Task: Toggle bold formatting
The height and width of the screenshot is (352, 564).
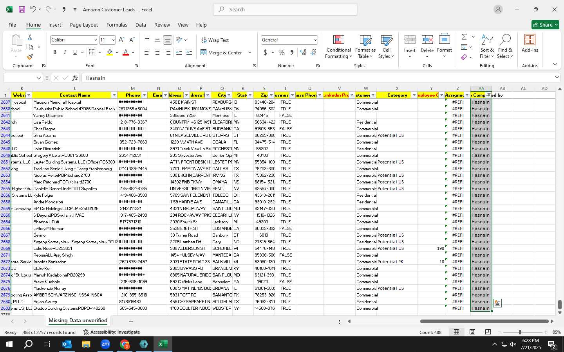Action: coord(55,52)
